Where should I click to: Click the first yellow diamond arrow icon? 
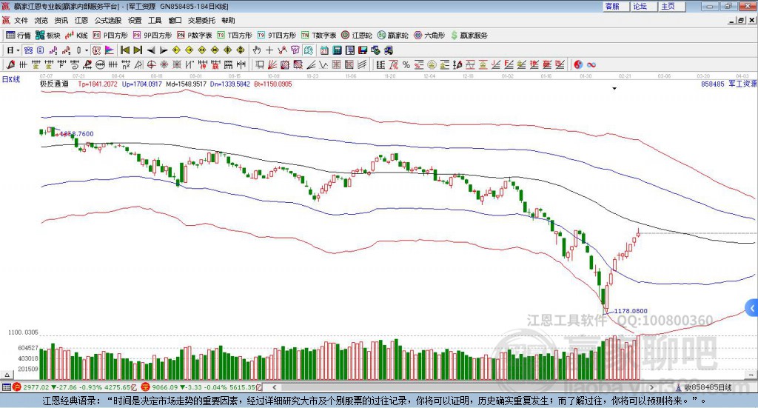coord(176,50)
